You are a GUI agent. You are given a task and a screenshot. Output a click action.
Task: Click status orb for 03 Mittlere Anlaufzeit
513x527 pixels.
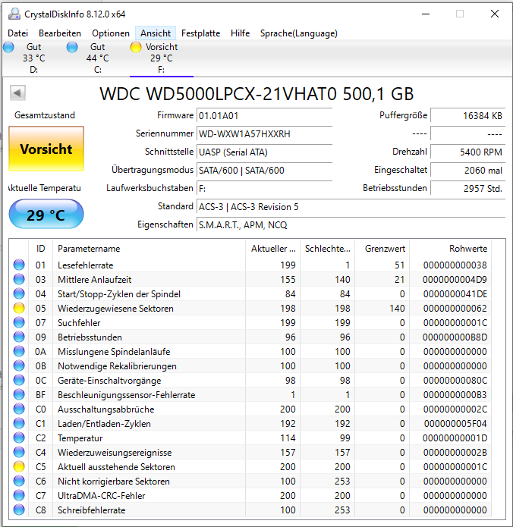[19, 279]
